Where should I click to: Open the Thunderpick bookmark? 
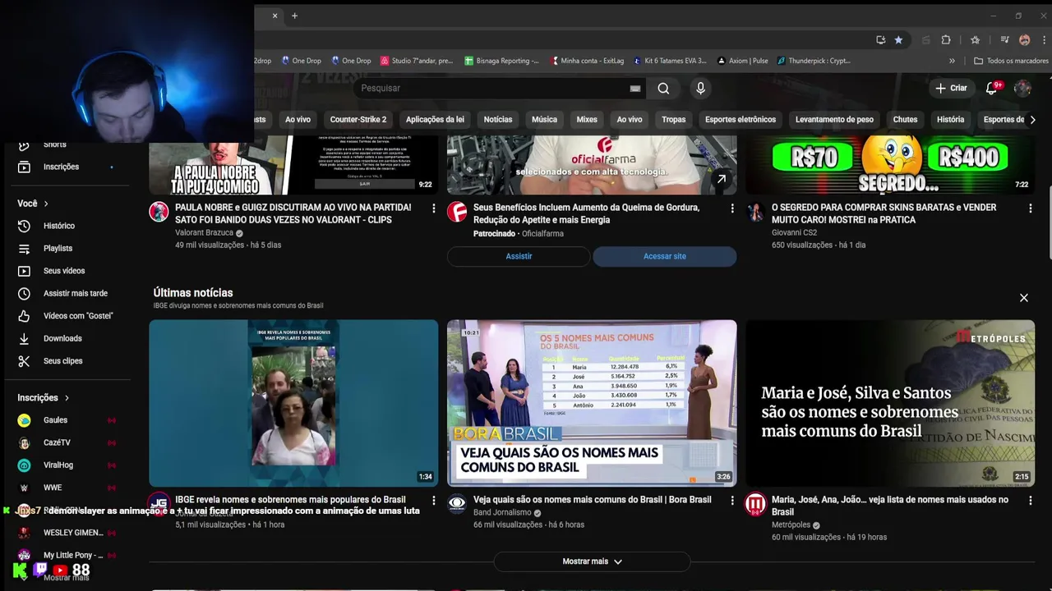pos(813,61)
